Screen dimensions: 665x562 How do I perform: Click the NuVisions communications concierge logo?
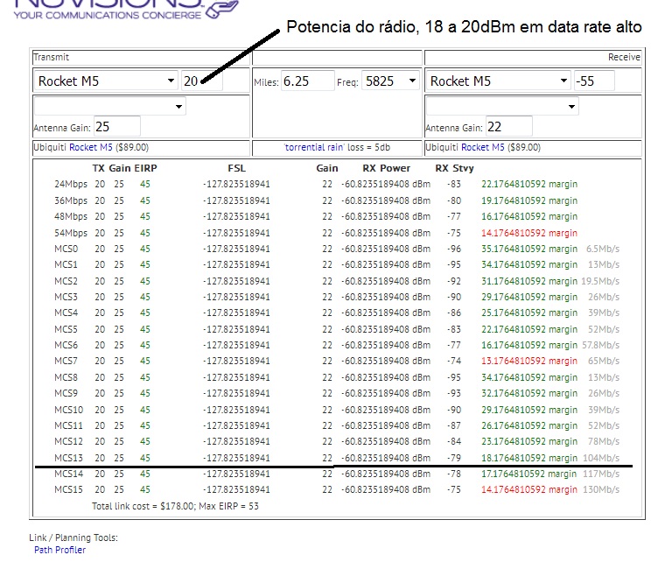point(126,10)
